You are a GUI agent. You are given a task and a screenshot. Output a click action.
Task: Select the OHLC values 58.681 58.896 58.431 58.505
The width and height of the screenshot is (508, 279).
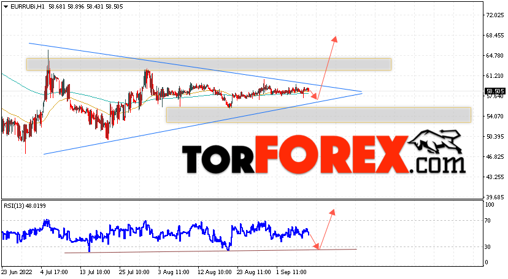pyautogui.click(x=86, y=7)
